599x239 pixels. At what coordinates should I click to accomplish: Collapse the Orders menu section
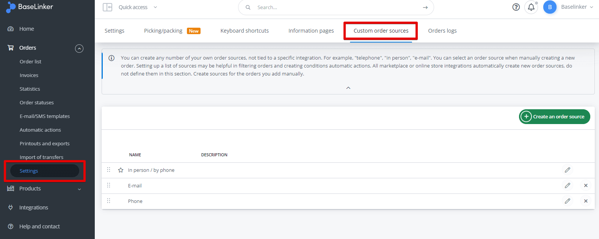tap(79, 48)
